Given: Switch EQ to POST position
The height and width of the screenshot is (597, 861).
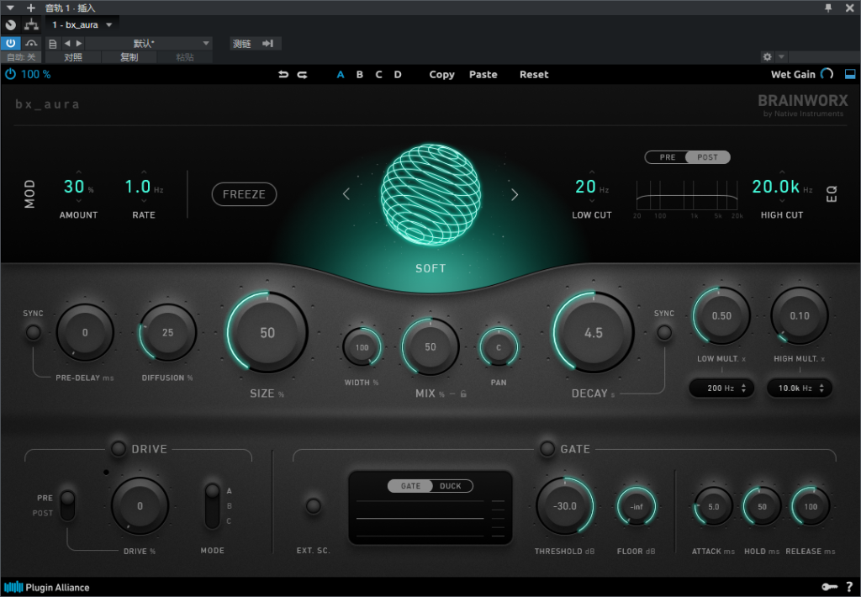Looking at the screenshot, I should coord(707,157).
